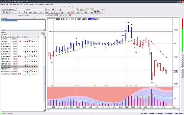Open the Data Feed menu

[16, 4]
